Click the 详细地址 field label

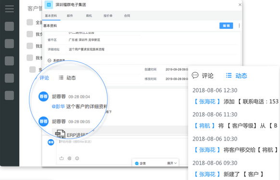(x=53, y=49)
